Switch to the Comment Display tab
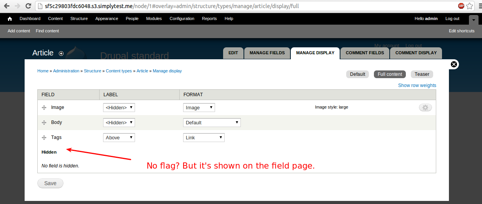 [x=416, y=53]
